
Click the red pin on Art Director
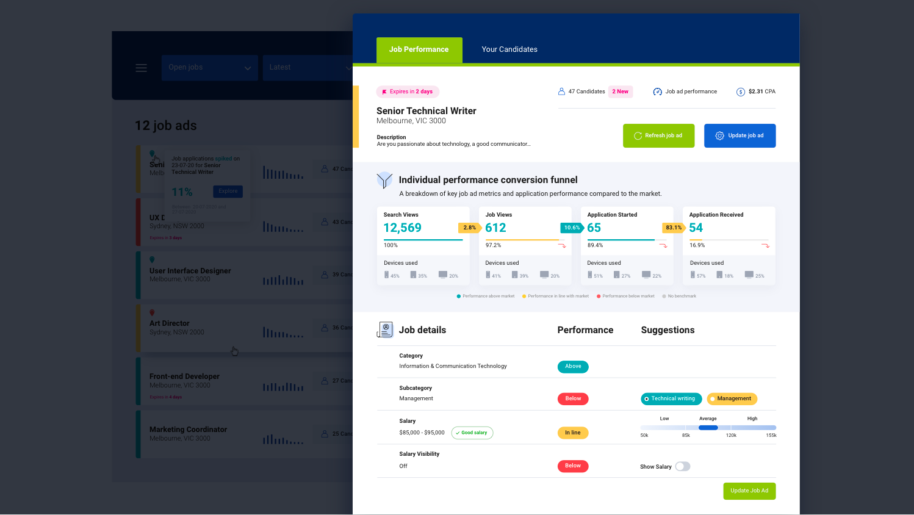coord(152,312)
